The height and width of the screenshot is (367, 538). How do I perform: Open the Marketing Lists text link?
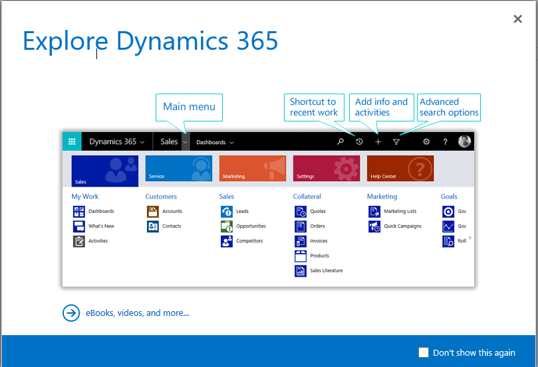pyautogui.click(x=400, y=211)
